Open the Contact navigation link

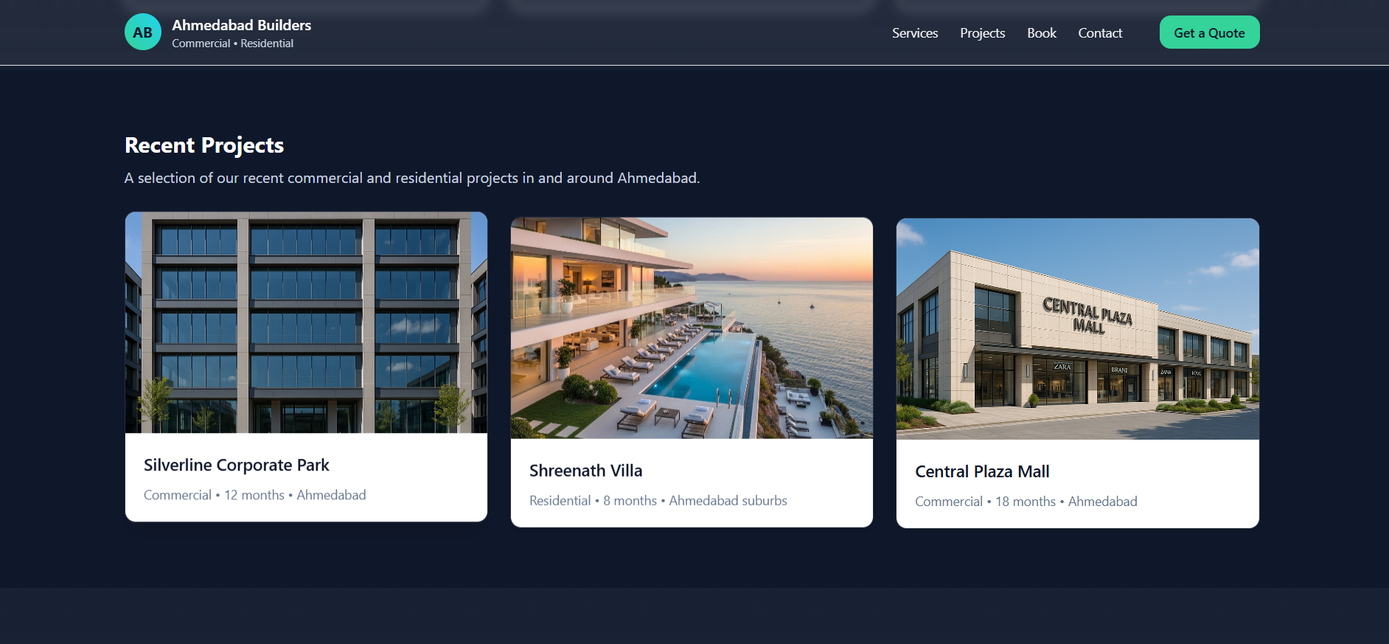point(1100,33)
